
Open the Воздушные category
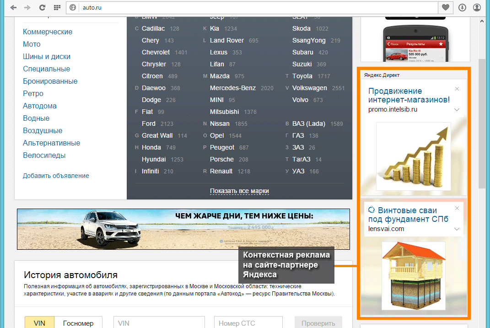[x=43, y=130]
